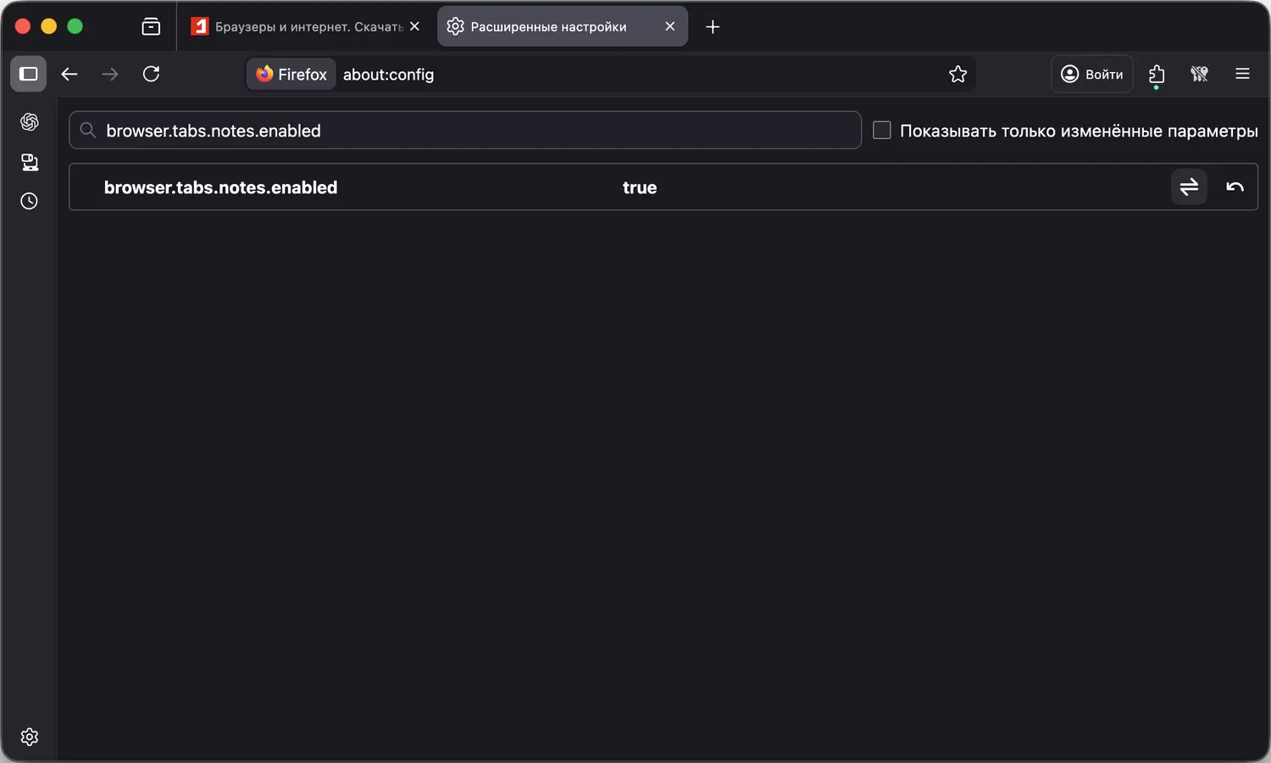Reset browser.tabs.notes.enabled to default

click(x=1235, y=187)
